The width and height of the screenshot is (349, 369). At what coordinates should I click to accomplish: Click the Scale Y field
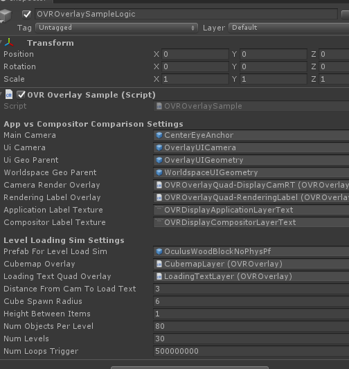point(274,79)
